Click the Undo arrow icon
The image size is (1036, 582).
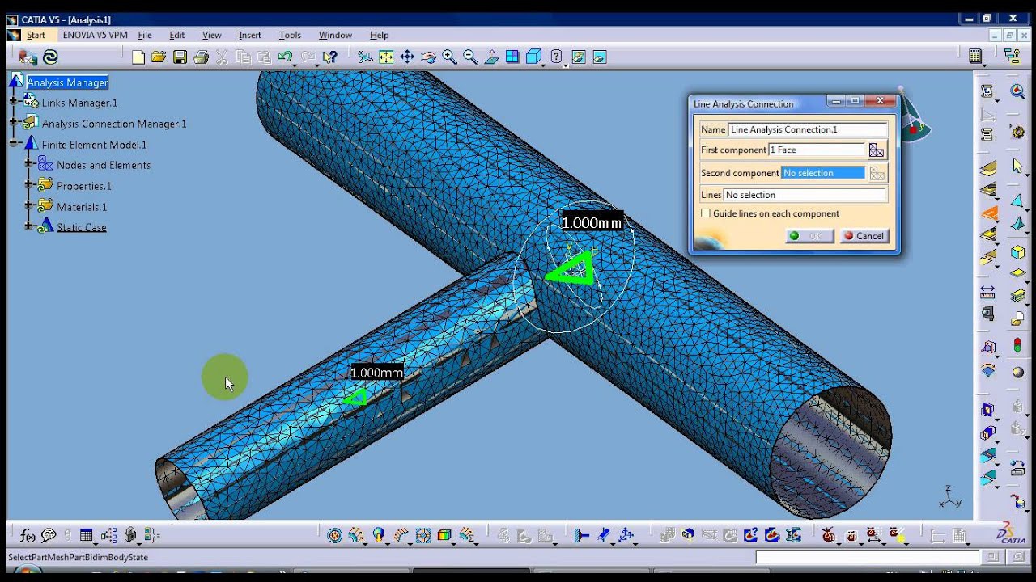(x=285, y=57)
